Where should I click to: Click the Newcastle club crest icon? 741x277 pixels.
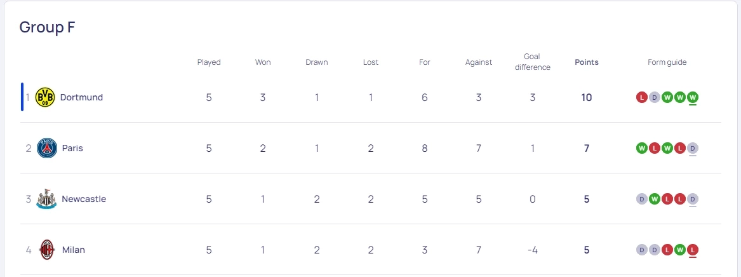[46, 199]
